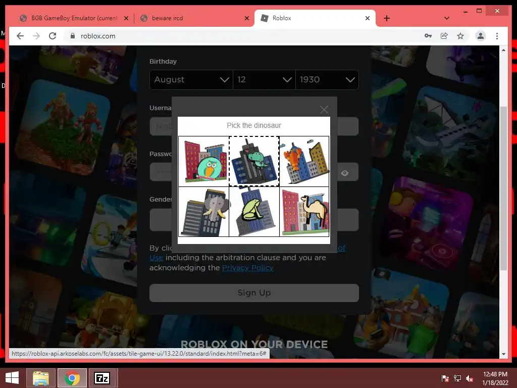Open 7-Zip from the taskbar

(x=102, y=378)
